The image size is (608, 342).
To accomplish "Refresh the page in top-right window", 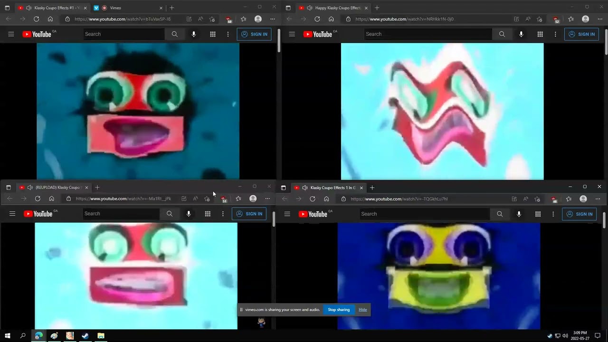I will tap(317, 19).
